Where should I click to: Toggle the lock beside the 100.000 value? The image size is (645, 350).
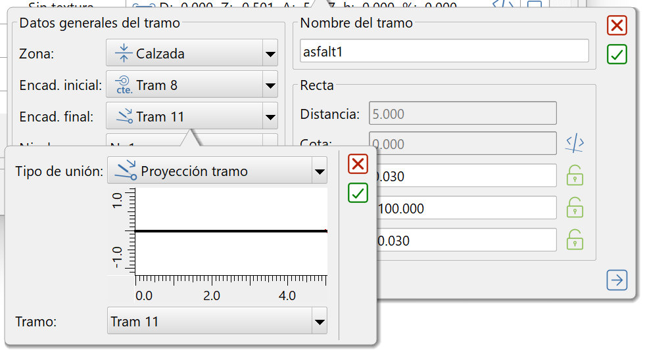point(575,208)
